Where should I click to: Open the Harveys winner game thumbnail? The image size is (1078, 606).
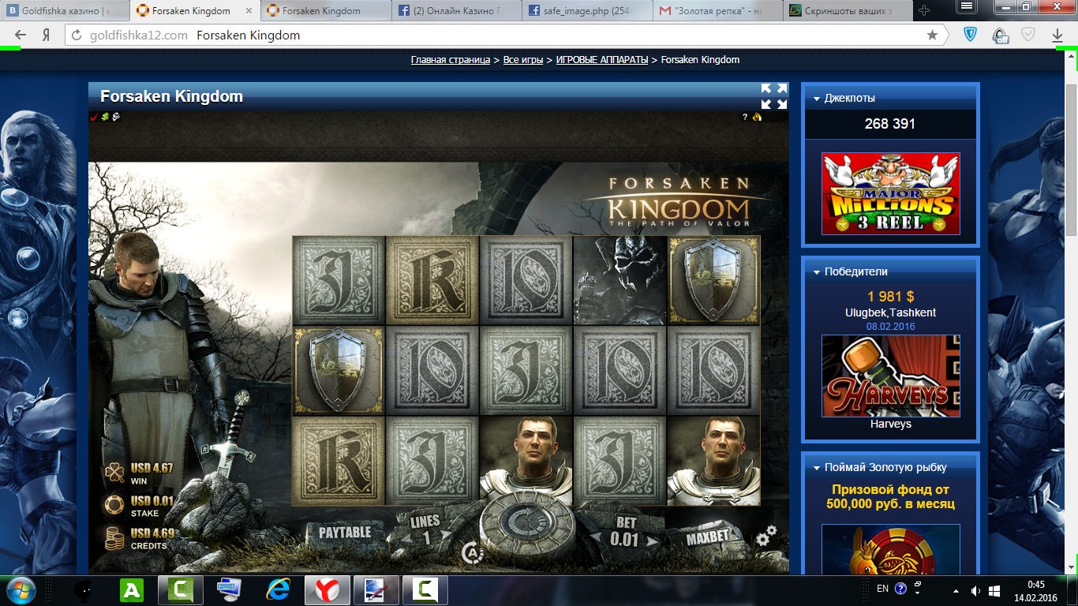click(890, 376)
